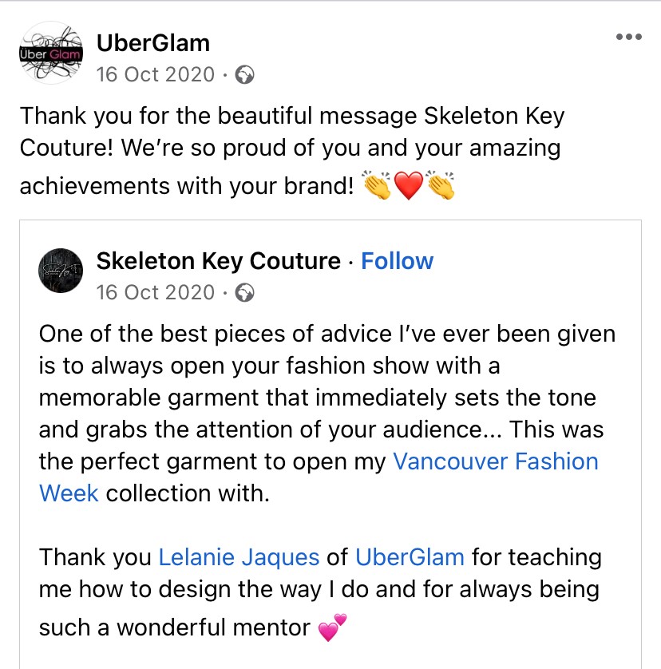Click the globe privacy icon beside UberGlam's post date
Screen dimensions: 661x669
(246, 75)
